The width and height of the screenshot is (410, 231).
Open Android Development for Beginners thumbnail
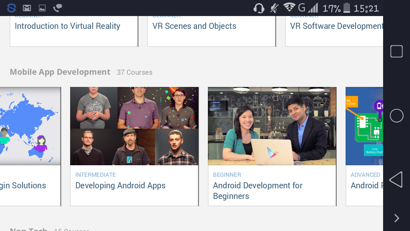pos(272,126)
